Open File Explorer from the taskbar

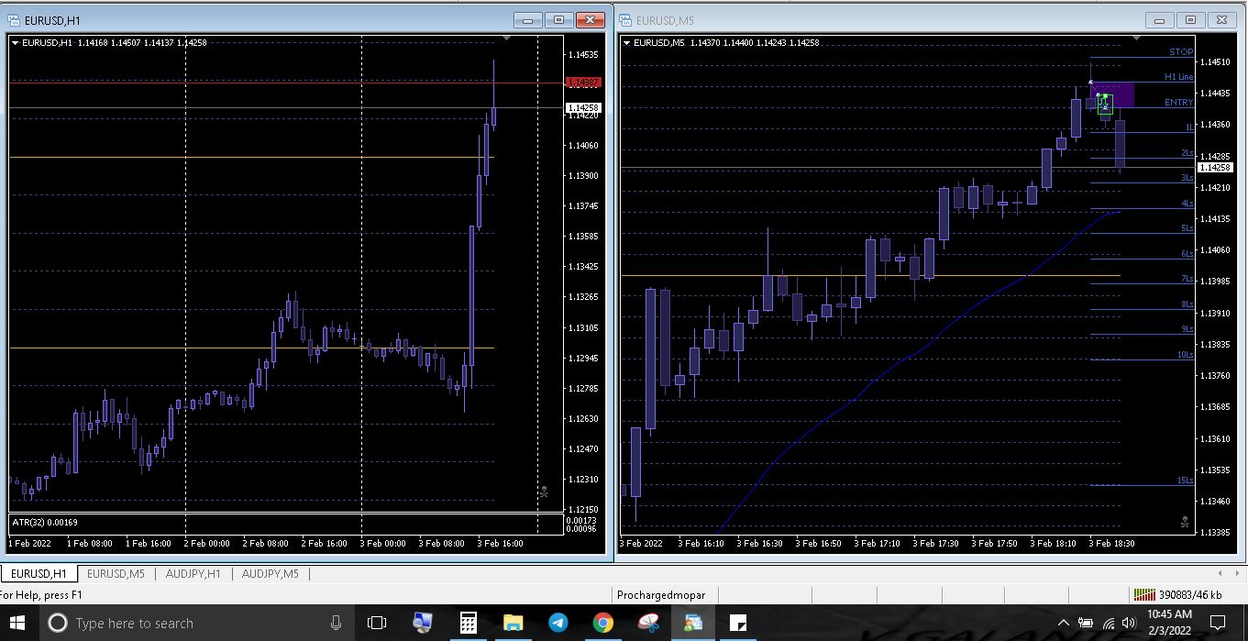[513, 623]
